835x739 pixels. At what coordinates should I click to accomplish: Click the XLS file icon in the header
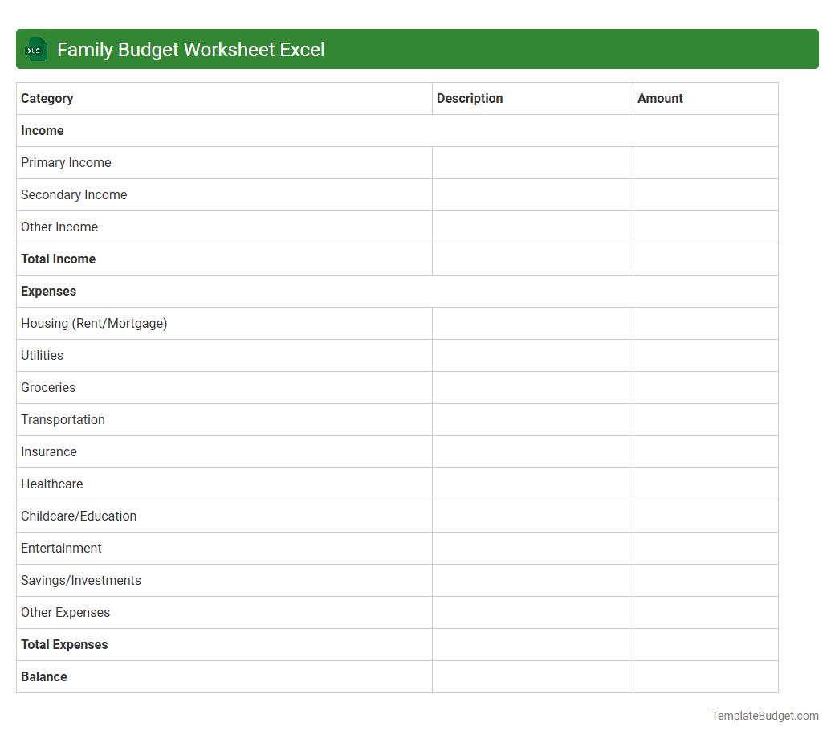coord(35,49)
